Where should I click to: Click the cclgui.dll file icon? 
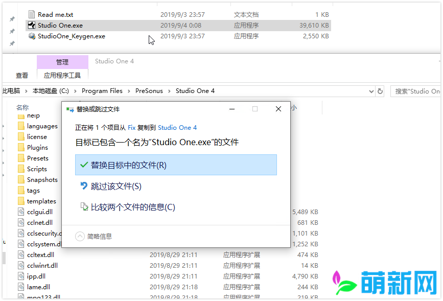click(x=21, y=212)
